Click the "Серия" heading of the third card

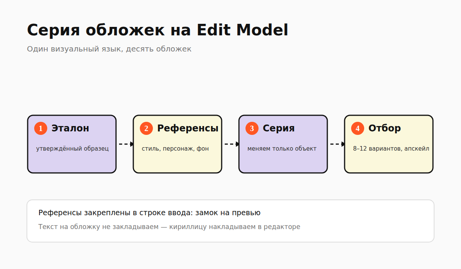click(x=279, y=128)
